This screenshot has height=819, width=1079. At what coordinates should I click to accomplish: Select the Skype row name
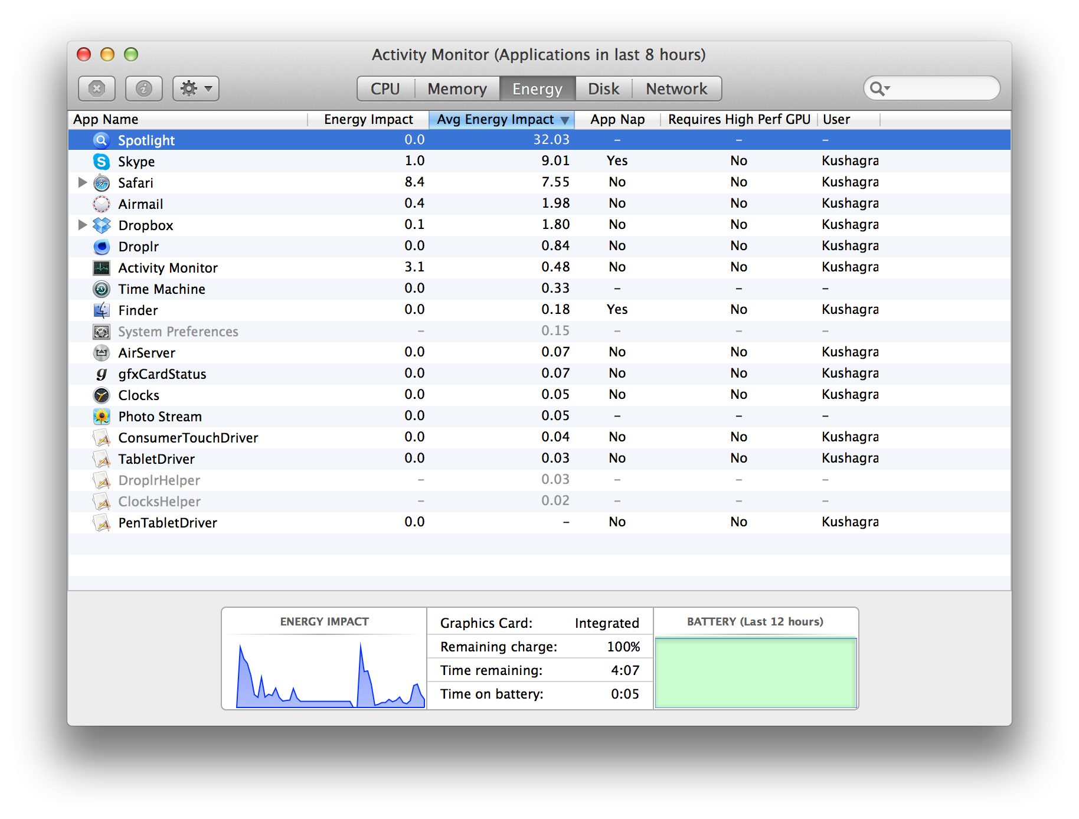click(x=136, y=162)
